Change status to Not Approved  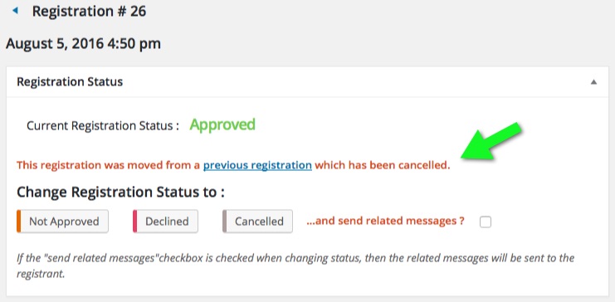[62, 222]
